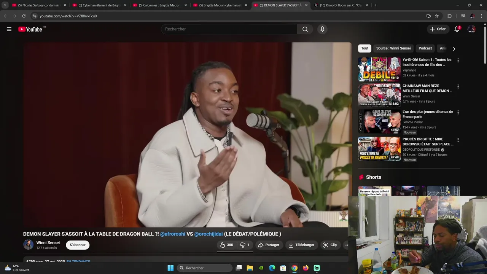Open a new browser tab
Viewport: 487px width, 274px height.
376,5
